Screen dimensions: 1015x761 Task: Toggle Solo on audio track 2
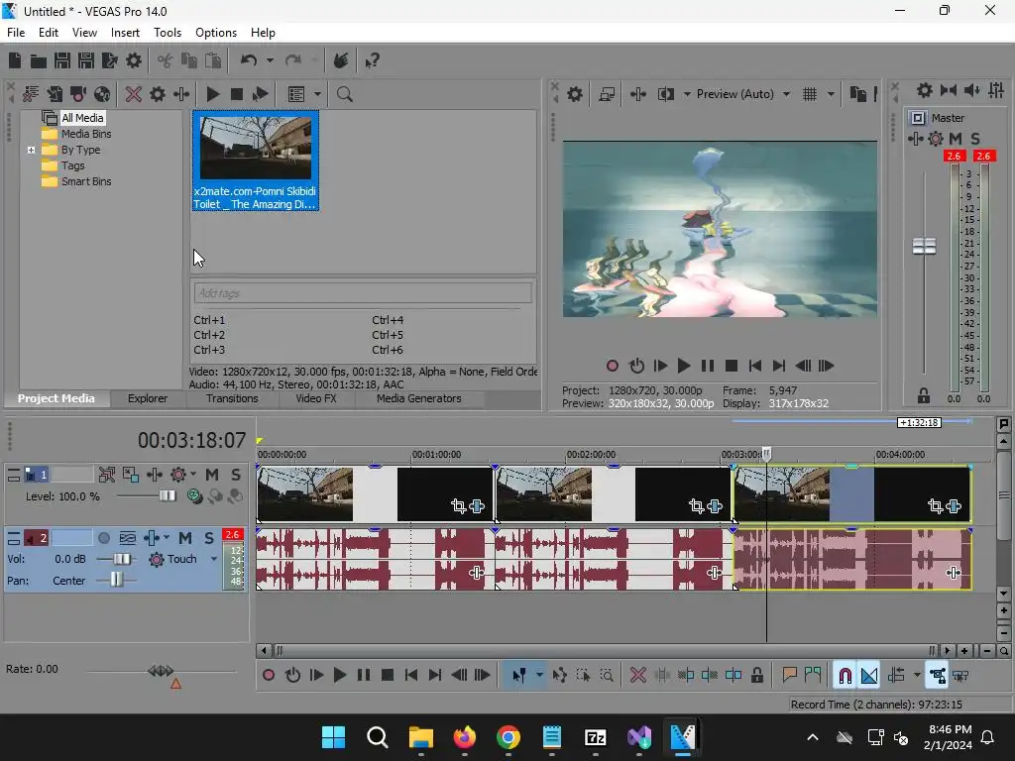pyautogui.click(x=209, y=538)
